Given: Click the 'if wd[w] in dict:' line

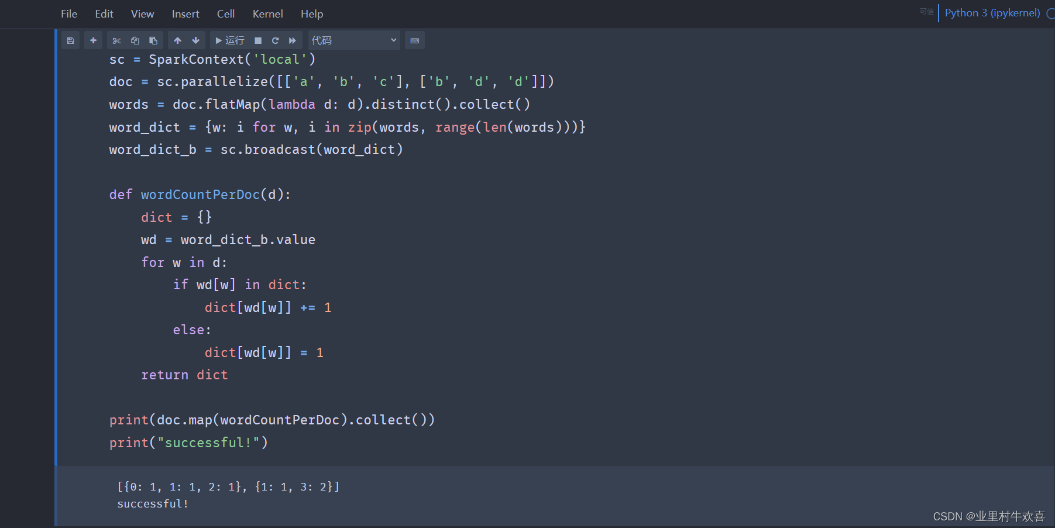Looking at the screenshot, I should tap(239, 284).
